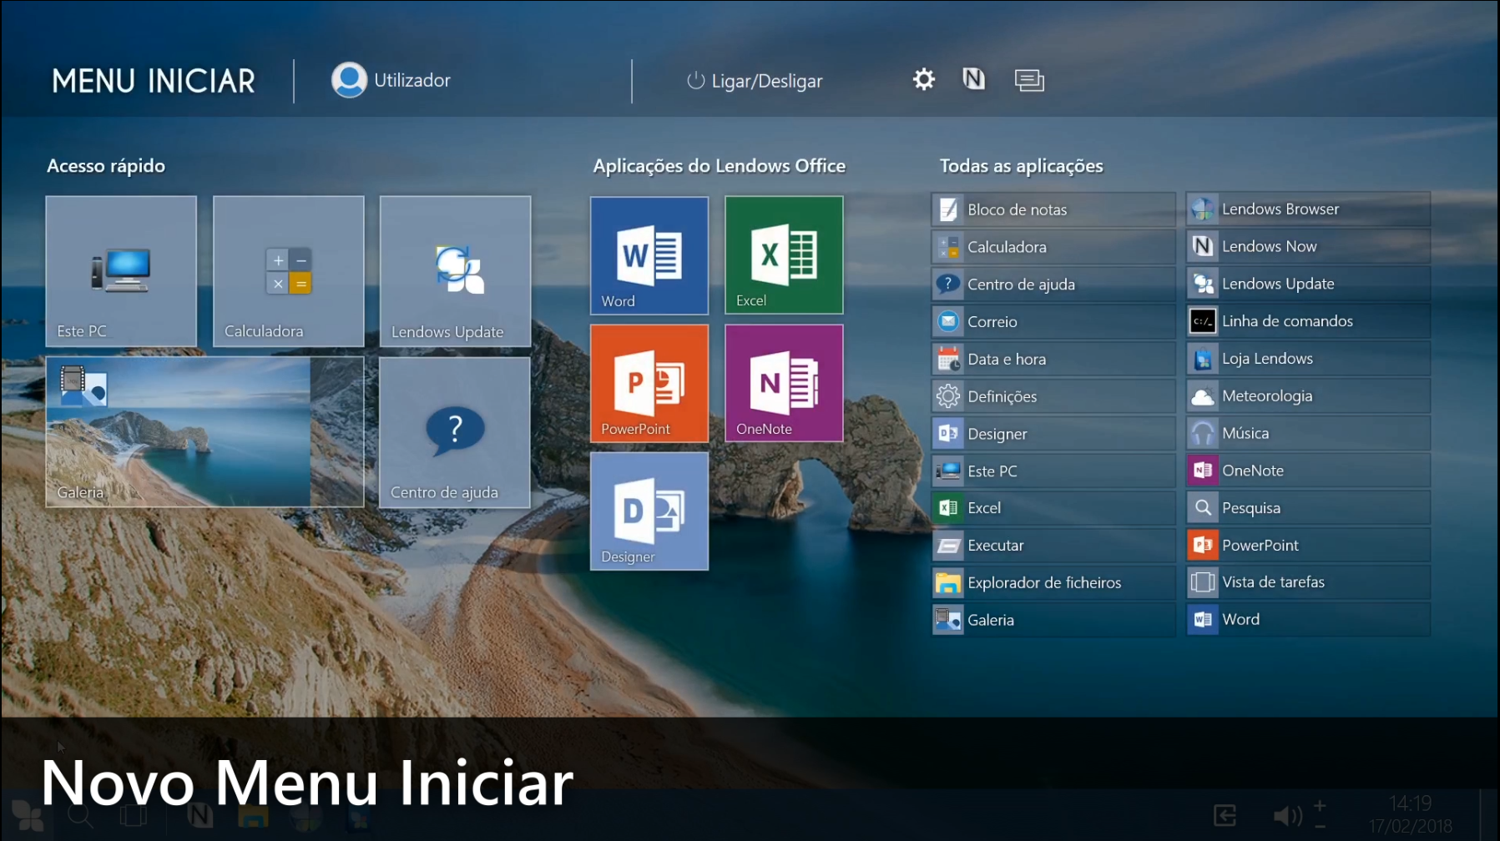Click the Ligar/Desligar power button
This screenshot has width=1500, height=841.
coord(755,81)
